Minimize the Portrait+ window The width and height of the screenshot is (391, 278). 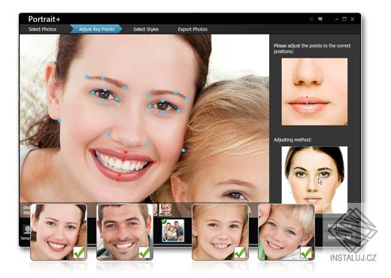tap(337, 19)
